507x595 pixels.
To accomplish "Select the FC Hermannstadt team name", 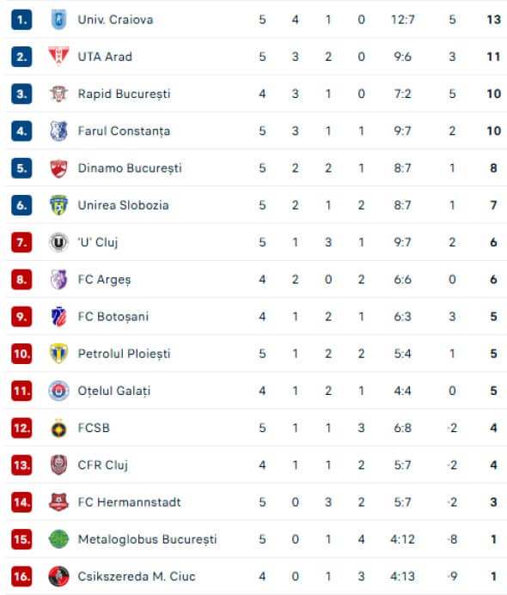I will click(129, 502).
